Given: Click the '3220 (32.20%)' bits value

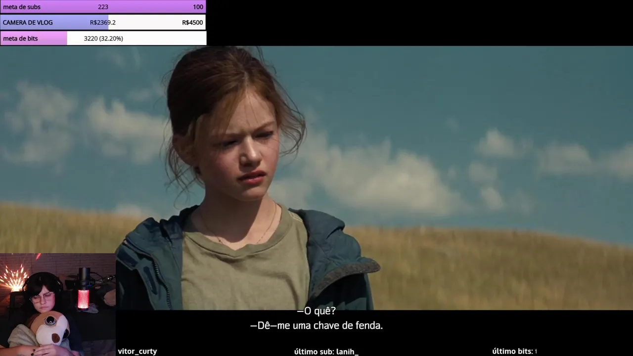Looking at the screenshot, I should pos(103,38).
